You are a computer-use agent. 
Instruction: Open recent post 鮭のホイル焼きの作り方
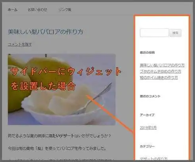[x=159, y=77]
